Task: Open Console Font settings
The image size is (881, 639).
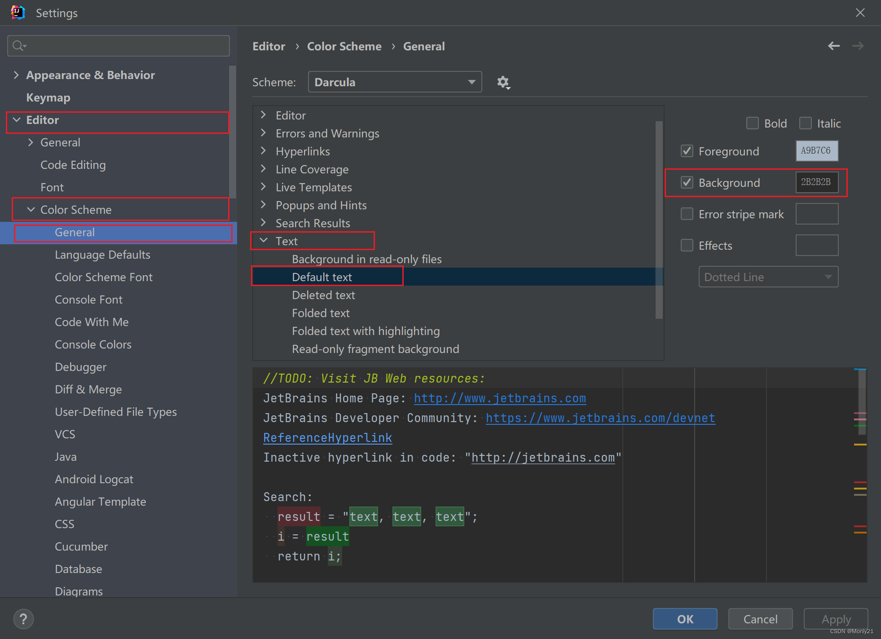Action: click(x=88, y=300)
